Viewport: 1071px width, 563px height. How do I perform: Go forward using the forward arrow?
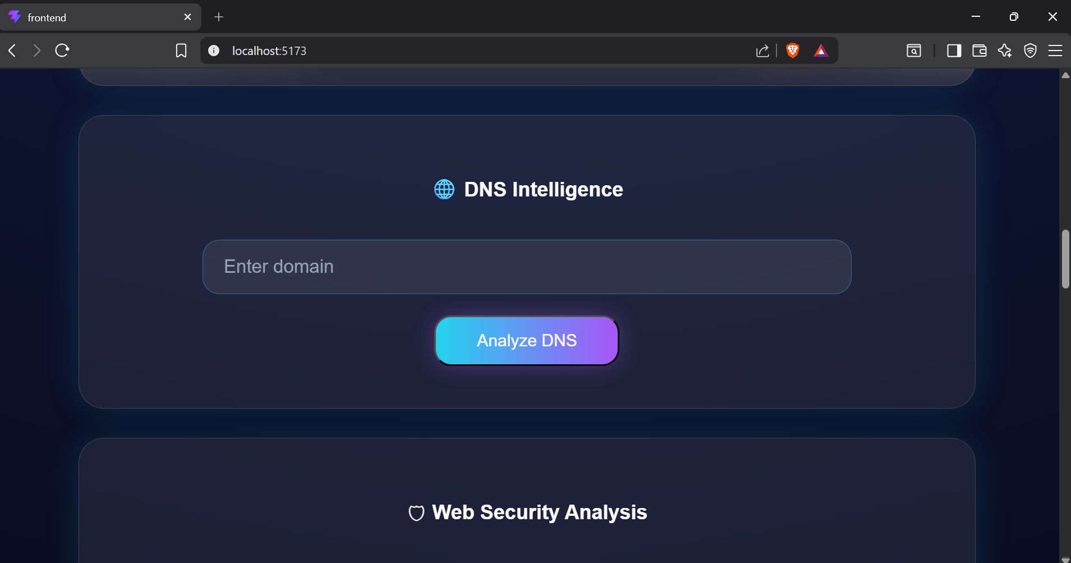[x=37, y=51]
